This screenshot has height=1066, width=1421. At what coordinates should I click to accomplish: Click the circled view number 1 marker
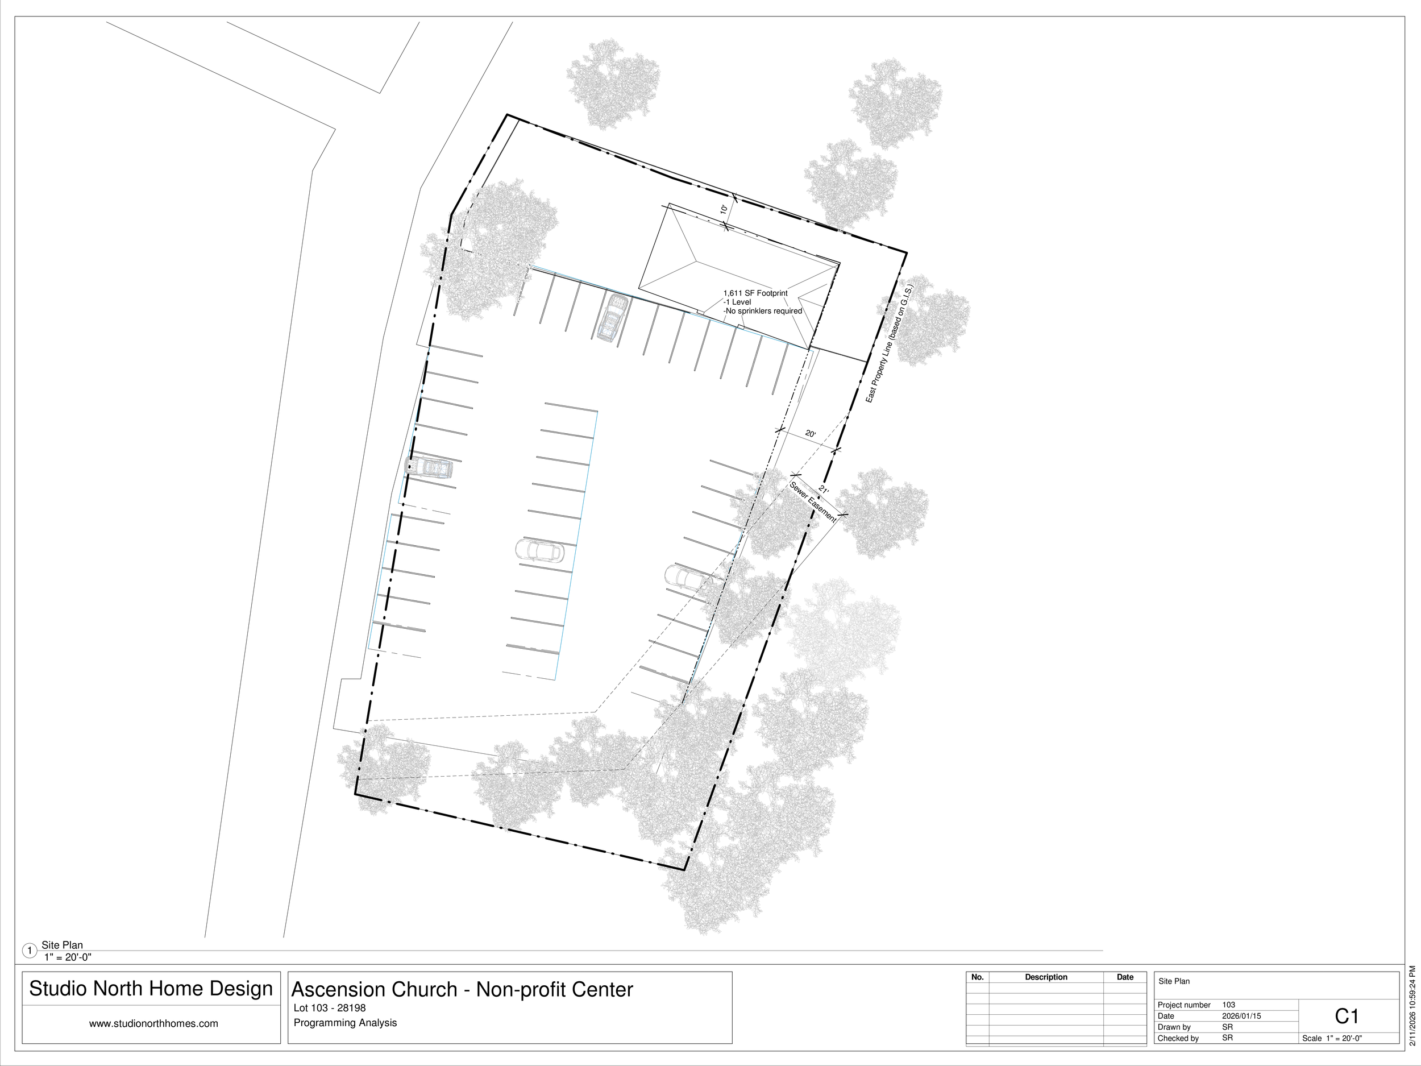click(30, 951)
